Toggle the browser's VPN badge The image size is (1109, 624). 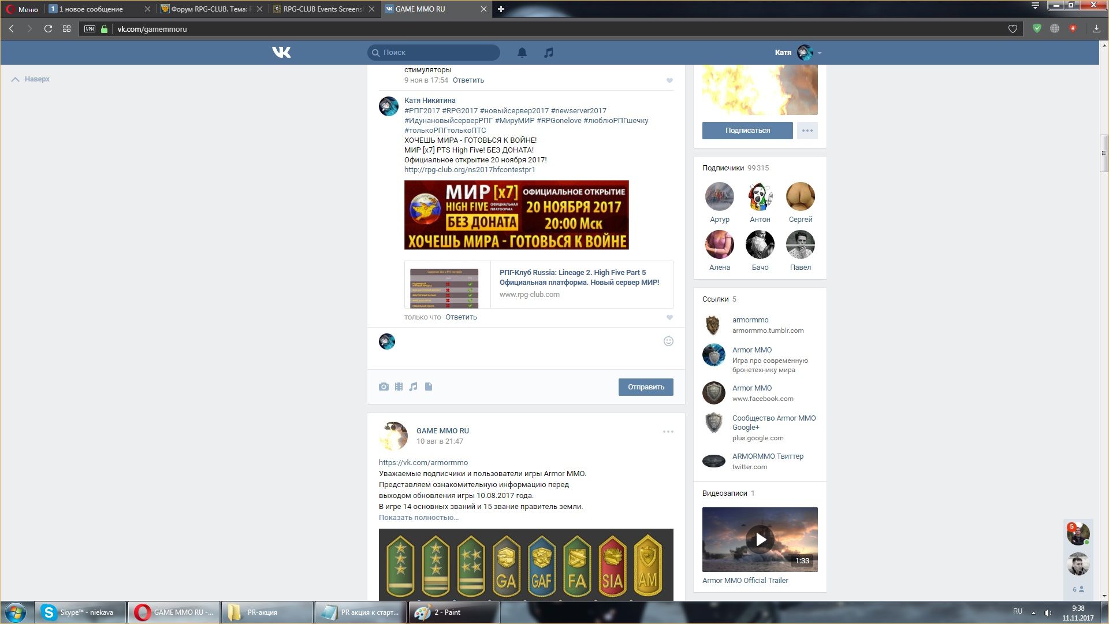(90, 29)
